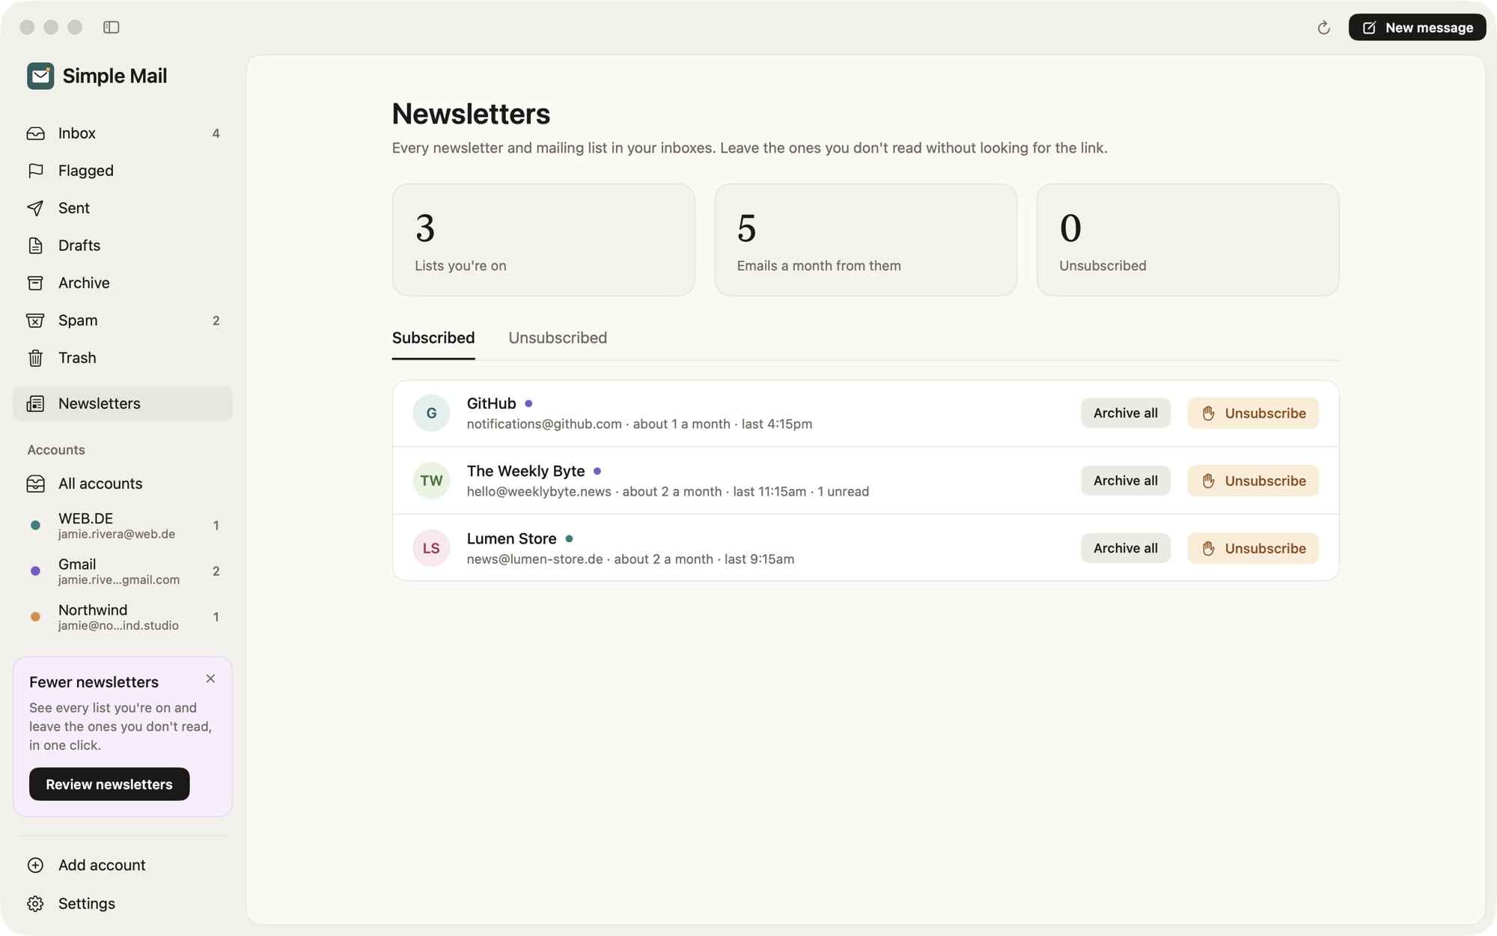This screenshot has width=1497, height=936.
Task: Click the Accounts section label
Action: 56,450
